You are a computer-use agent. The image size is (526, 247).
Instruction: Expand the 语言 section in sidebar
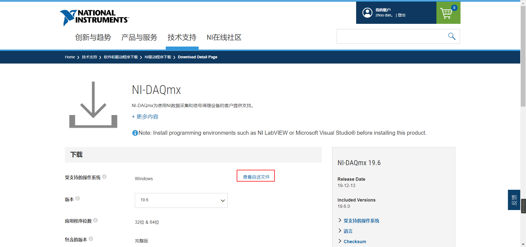348,231
